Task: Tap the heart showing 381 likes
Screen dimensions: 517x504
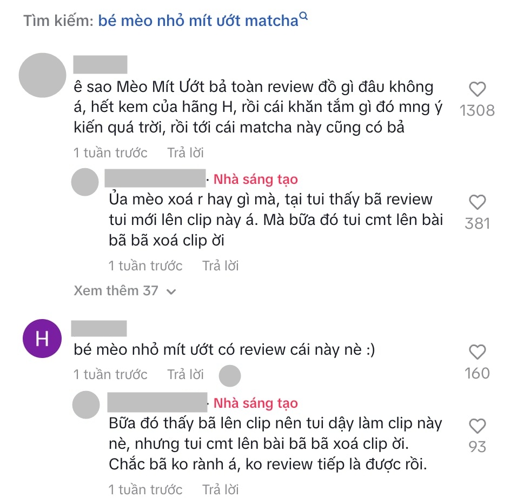Action: (x=477, y=202)
